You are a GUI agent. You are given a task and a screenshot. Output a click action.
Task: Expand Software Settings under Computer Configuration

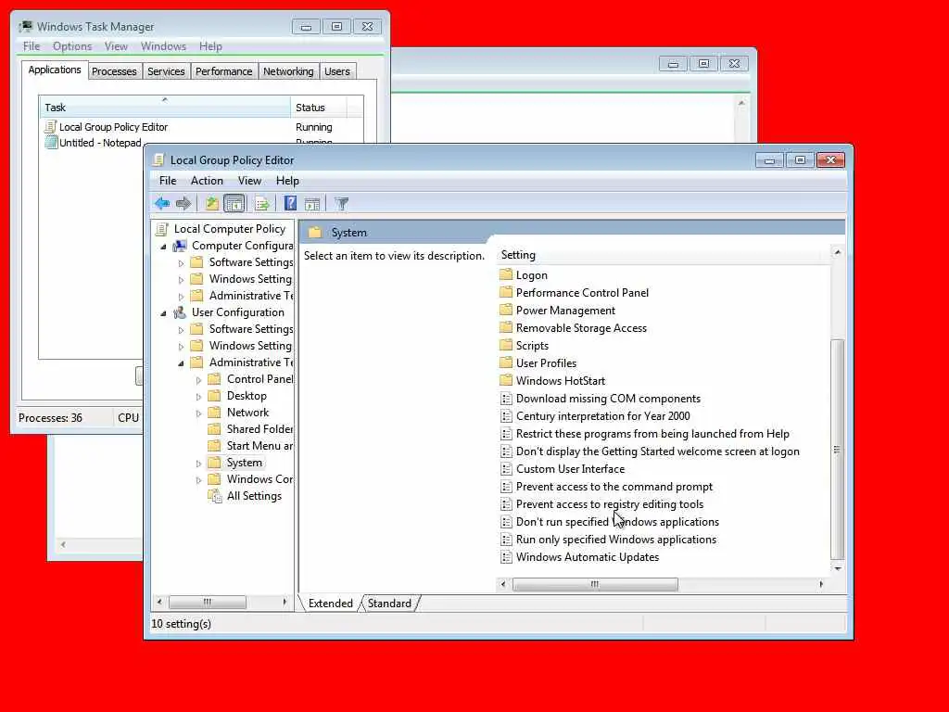[x=181, y=263]
